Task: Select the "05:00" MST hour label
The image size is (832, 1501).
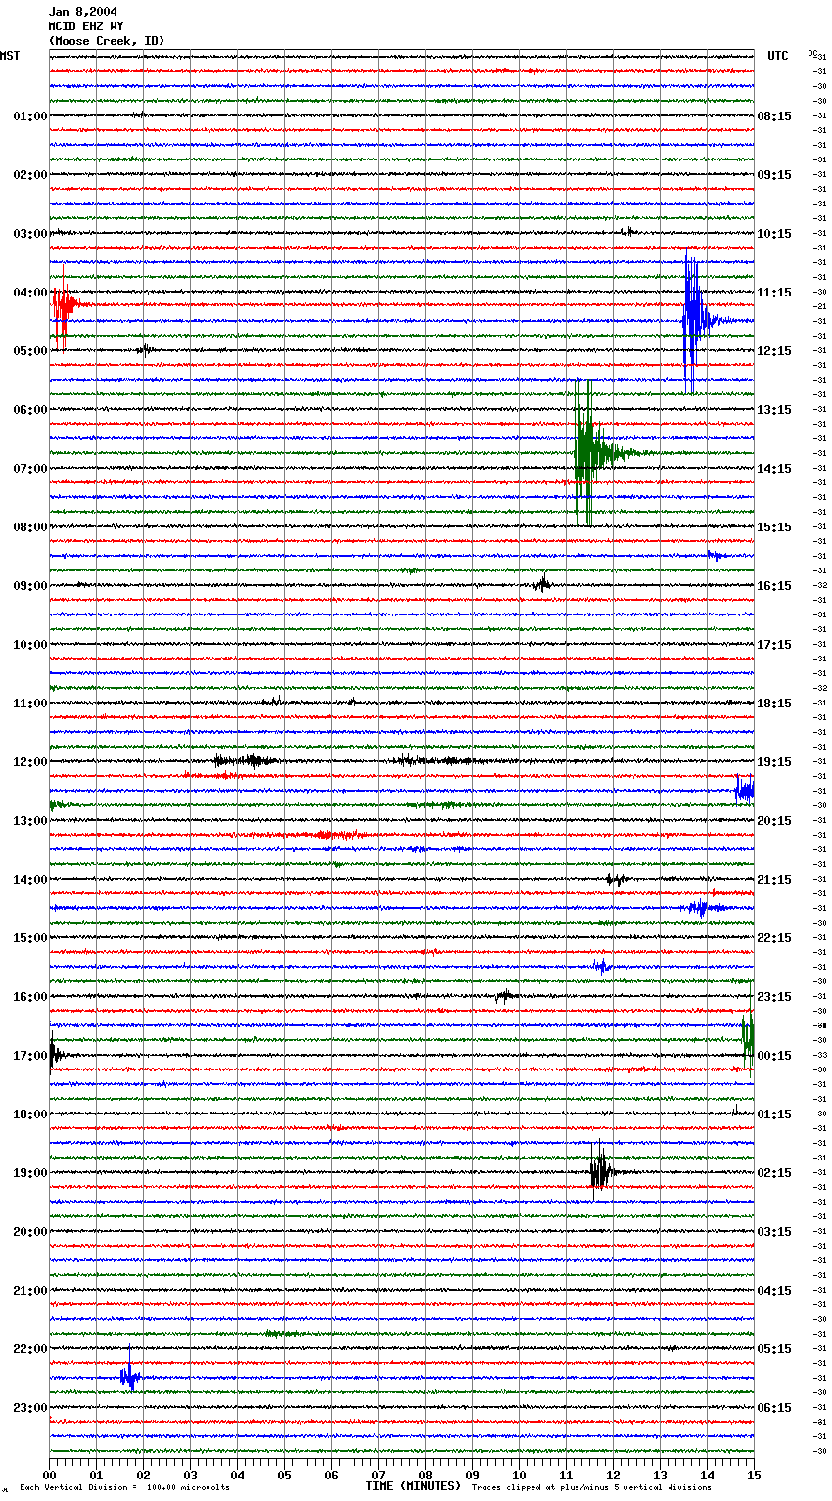Action: [30, 351]
